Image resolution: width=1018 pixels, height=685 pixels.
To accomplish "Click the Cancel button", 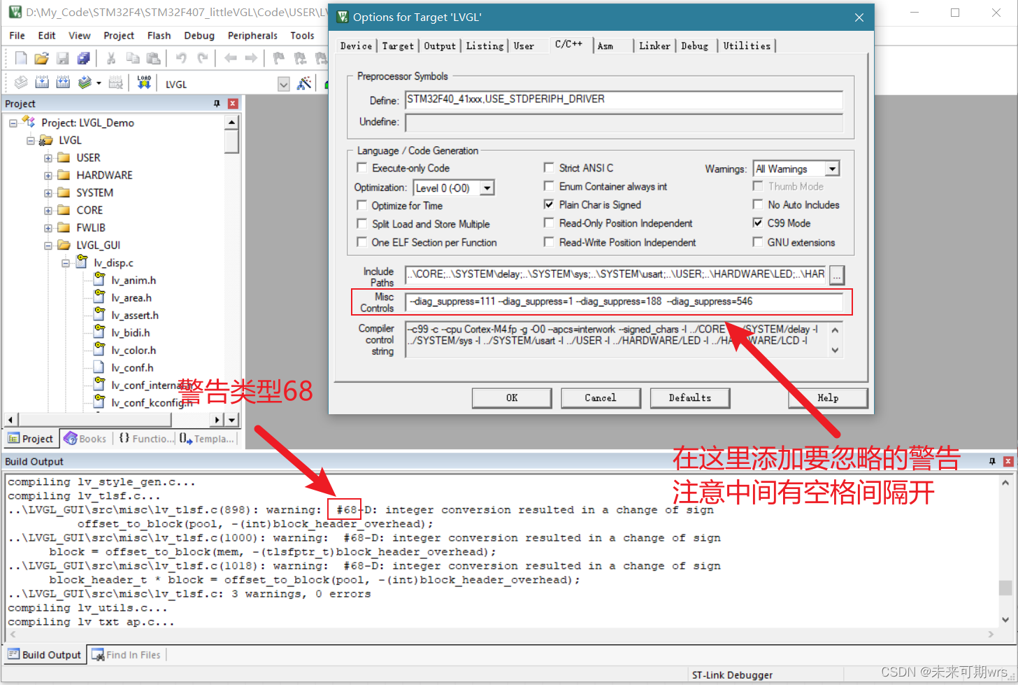I will 601,397.
